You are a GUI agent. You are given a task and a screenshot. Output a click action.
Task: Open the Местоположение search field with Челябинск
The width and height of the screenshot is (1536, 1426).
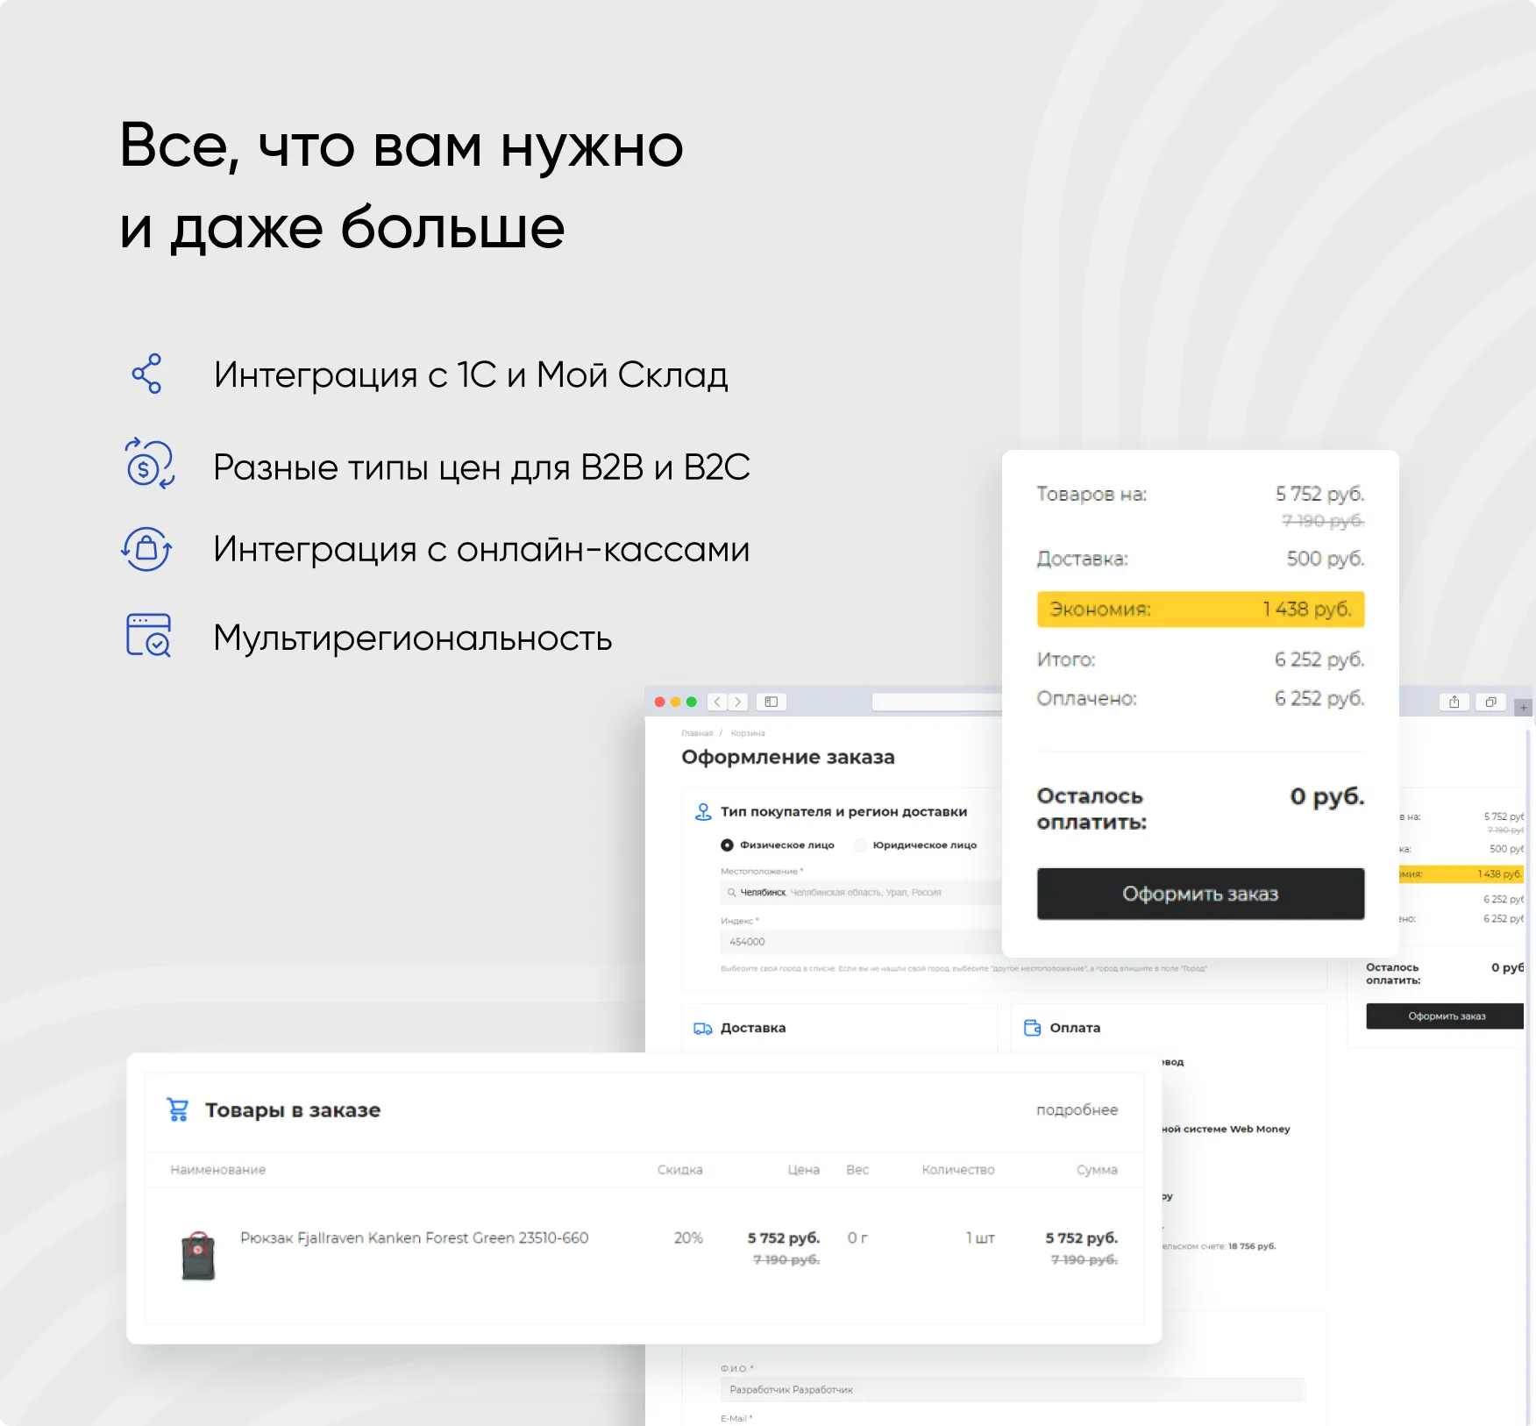[859, 893]
